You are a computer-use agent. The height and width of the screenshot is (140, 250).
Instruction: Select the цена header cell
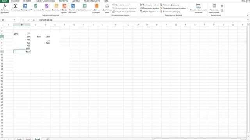[x=22, y=34]
